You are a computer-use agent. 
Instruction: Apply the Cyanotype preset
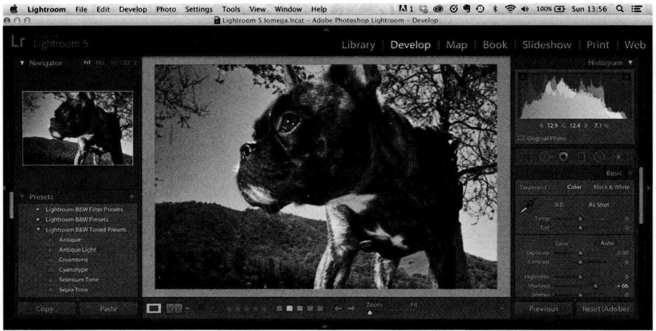point(73,269)
